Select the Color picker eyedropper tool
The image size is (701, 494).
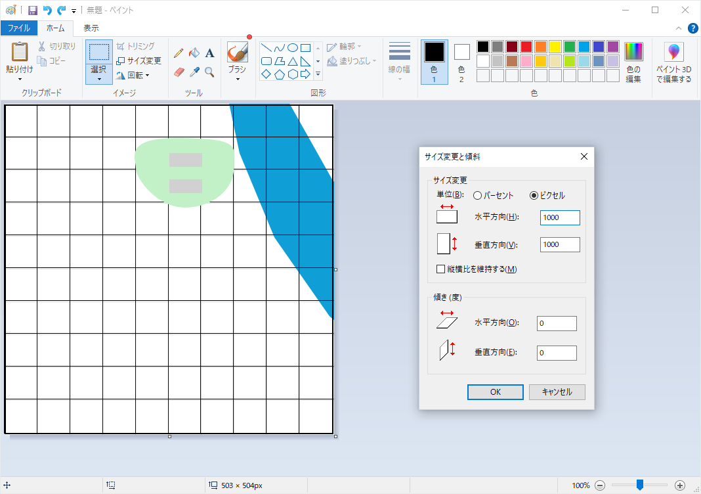(x=194, y=72)
